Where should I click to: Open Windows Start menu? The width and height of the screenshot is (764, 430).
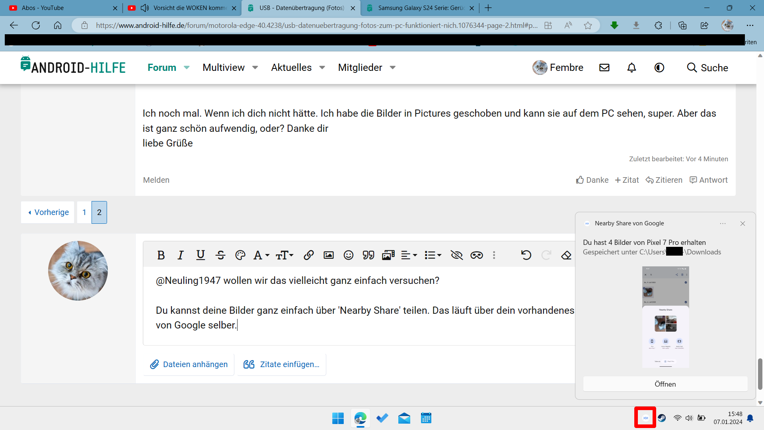coord(338,418)
